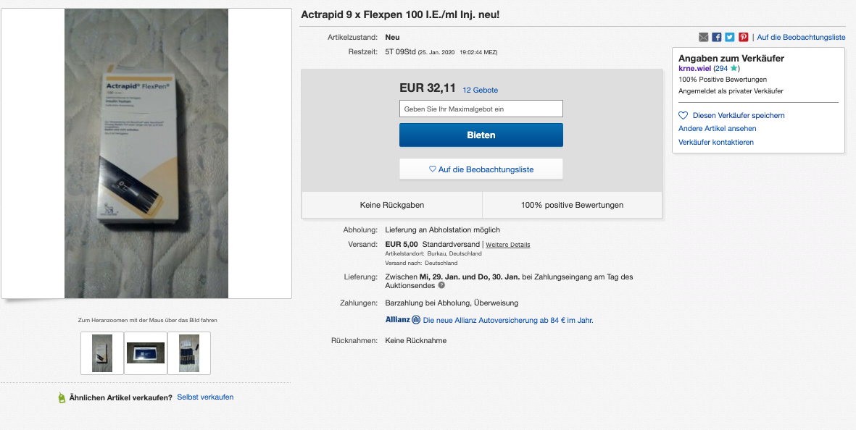Open the '12 Gebote' bid history

click(480, 90)
